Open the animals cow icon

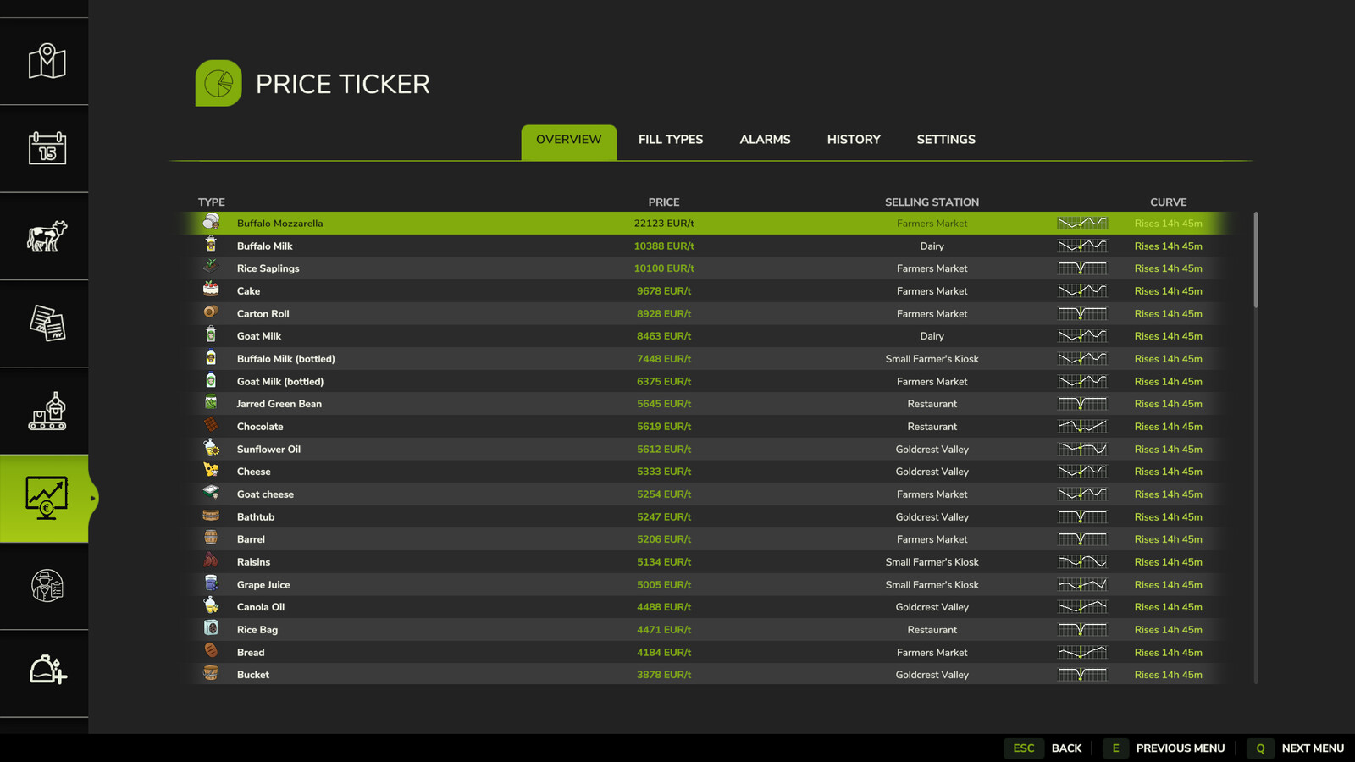[x=47, y=236]
